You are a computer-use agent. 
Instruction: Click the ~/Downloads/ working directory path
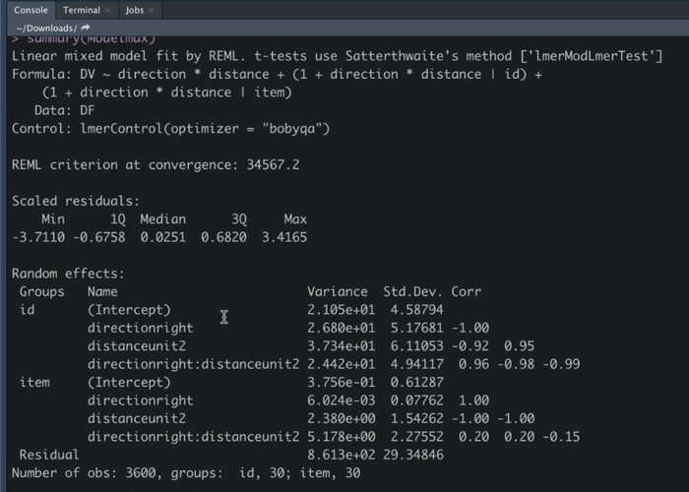(x=46, y=28)
